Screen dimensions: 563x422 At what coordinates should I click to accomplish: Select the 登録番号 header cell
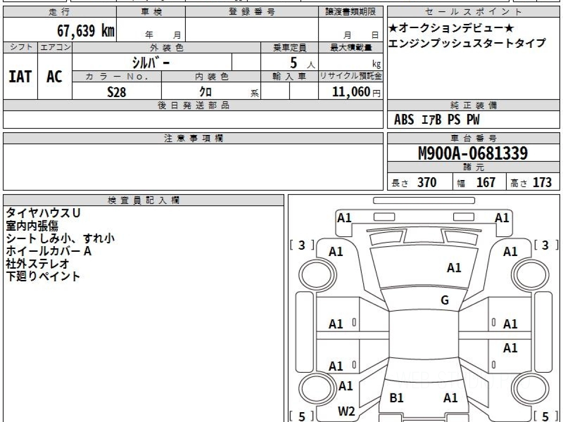click(x=252, y=12)
